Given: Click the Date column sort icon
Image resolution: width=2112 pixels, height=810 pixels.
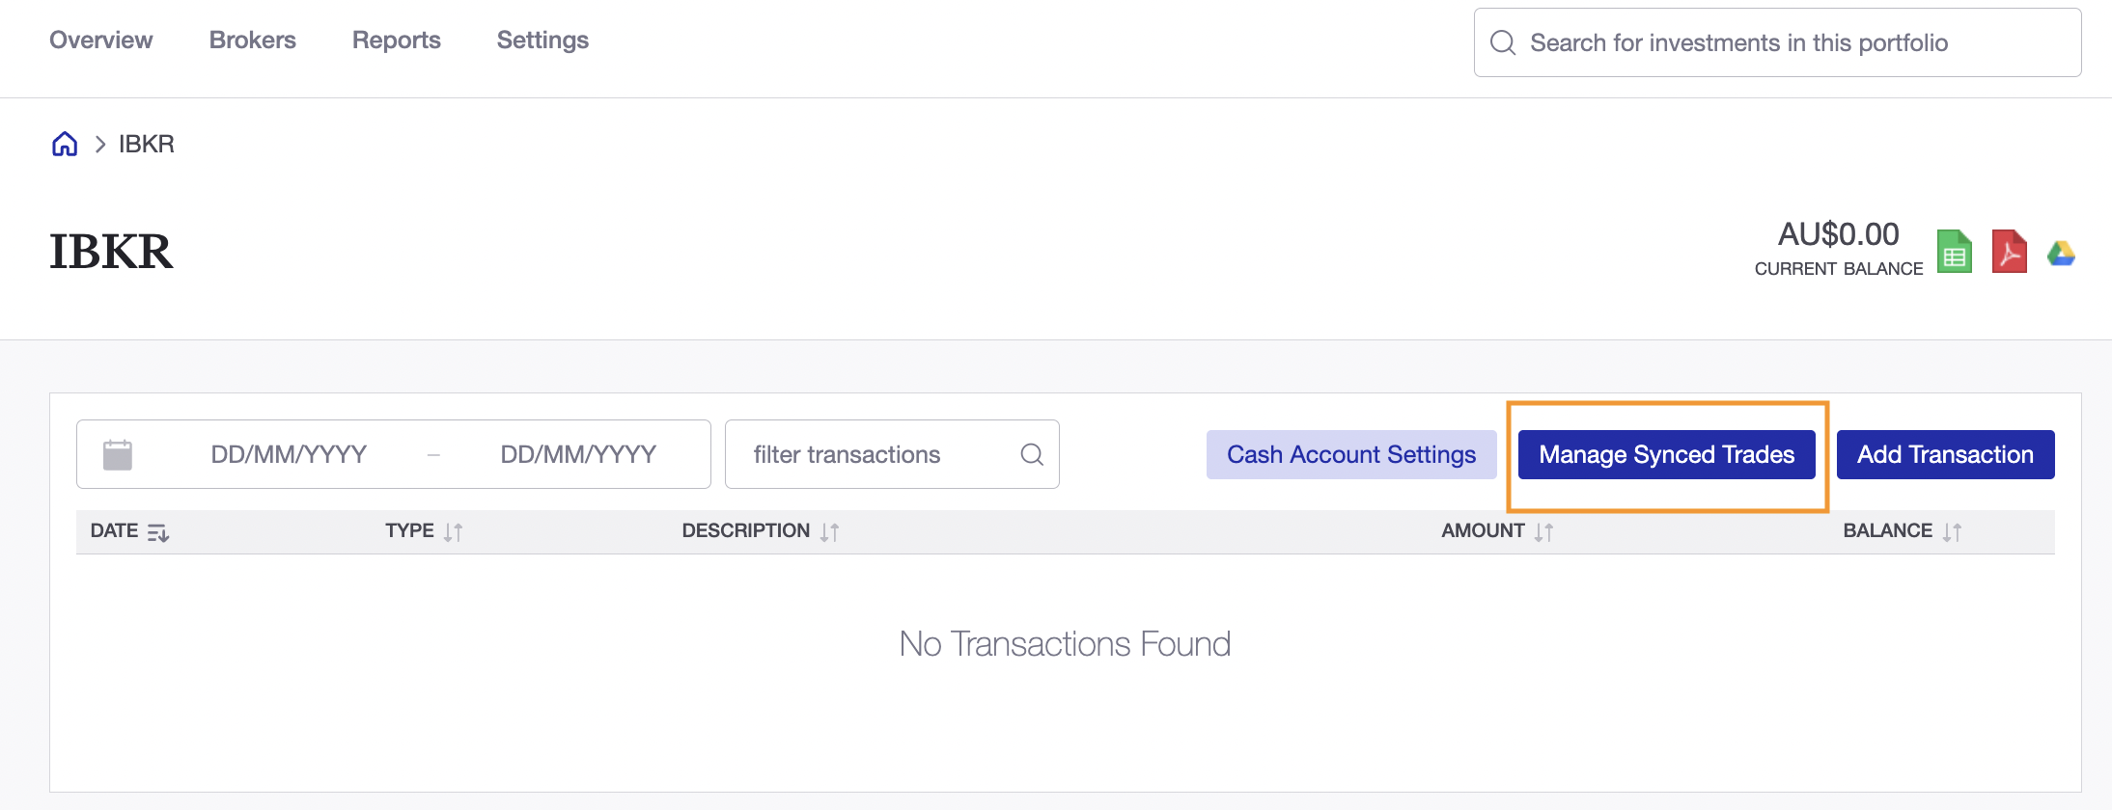Looking at the screenshot, I should coord(159,531).
